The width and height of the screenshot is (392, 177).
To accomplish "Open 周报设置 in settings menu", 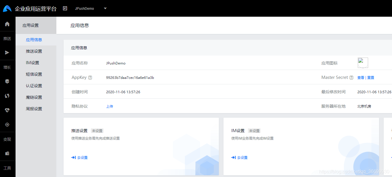I will pos(34,109).
